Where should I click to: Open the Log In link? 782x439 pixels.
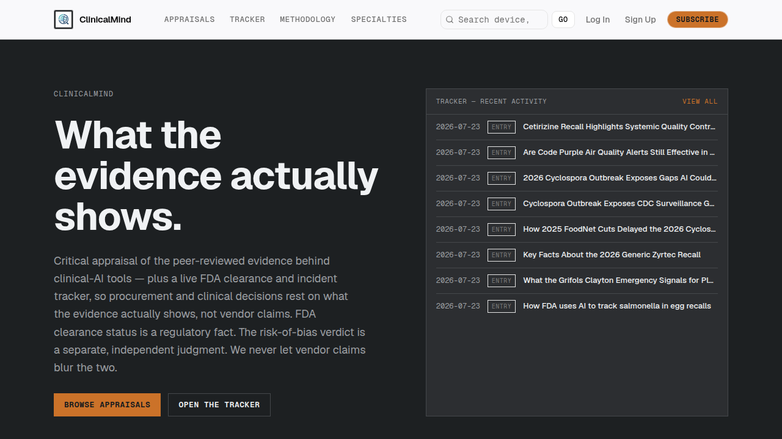[597, 20]
